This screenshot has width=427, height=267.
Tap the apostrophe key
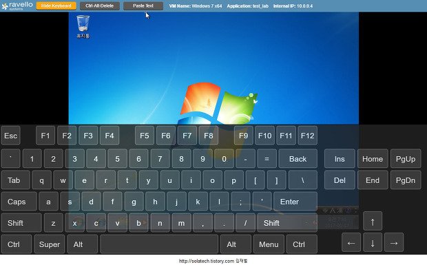coord(262,202)
